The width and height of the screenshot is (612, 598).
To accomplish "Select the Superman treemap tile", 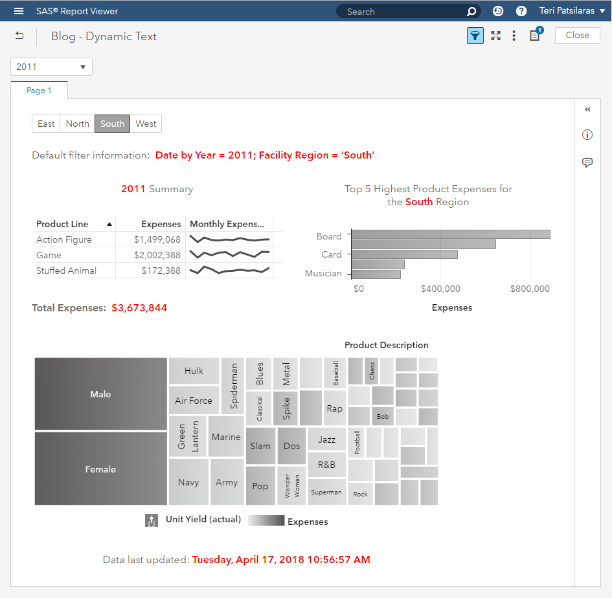I will 326,492.
